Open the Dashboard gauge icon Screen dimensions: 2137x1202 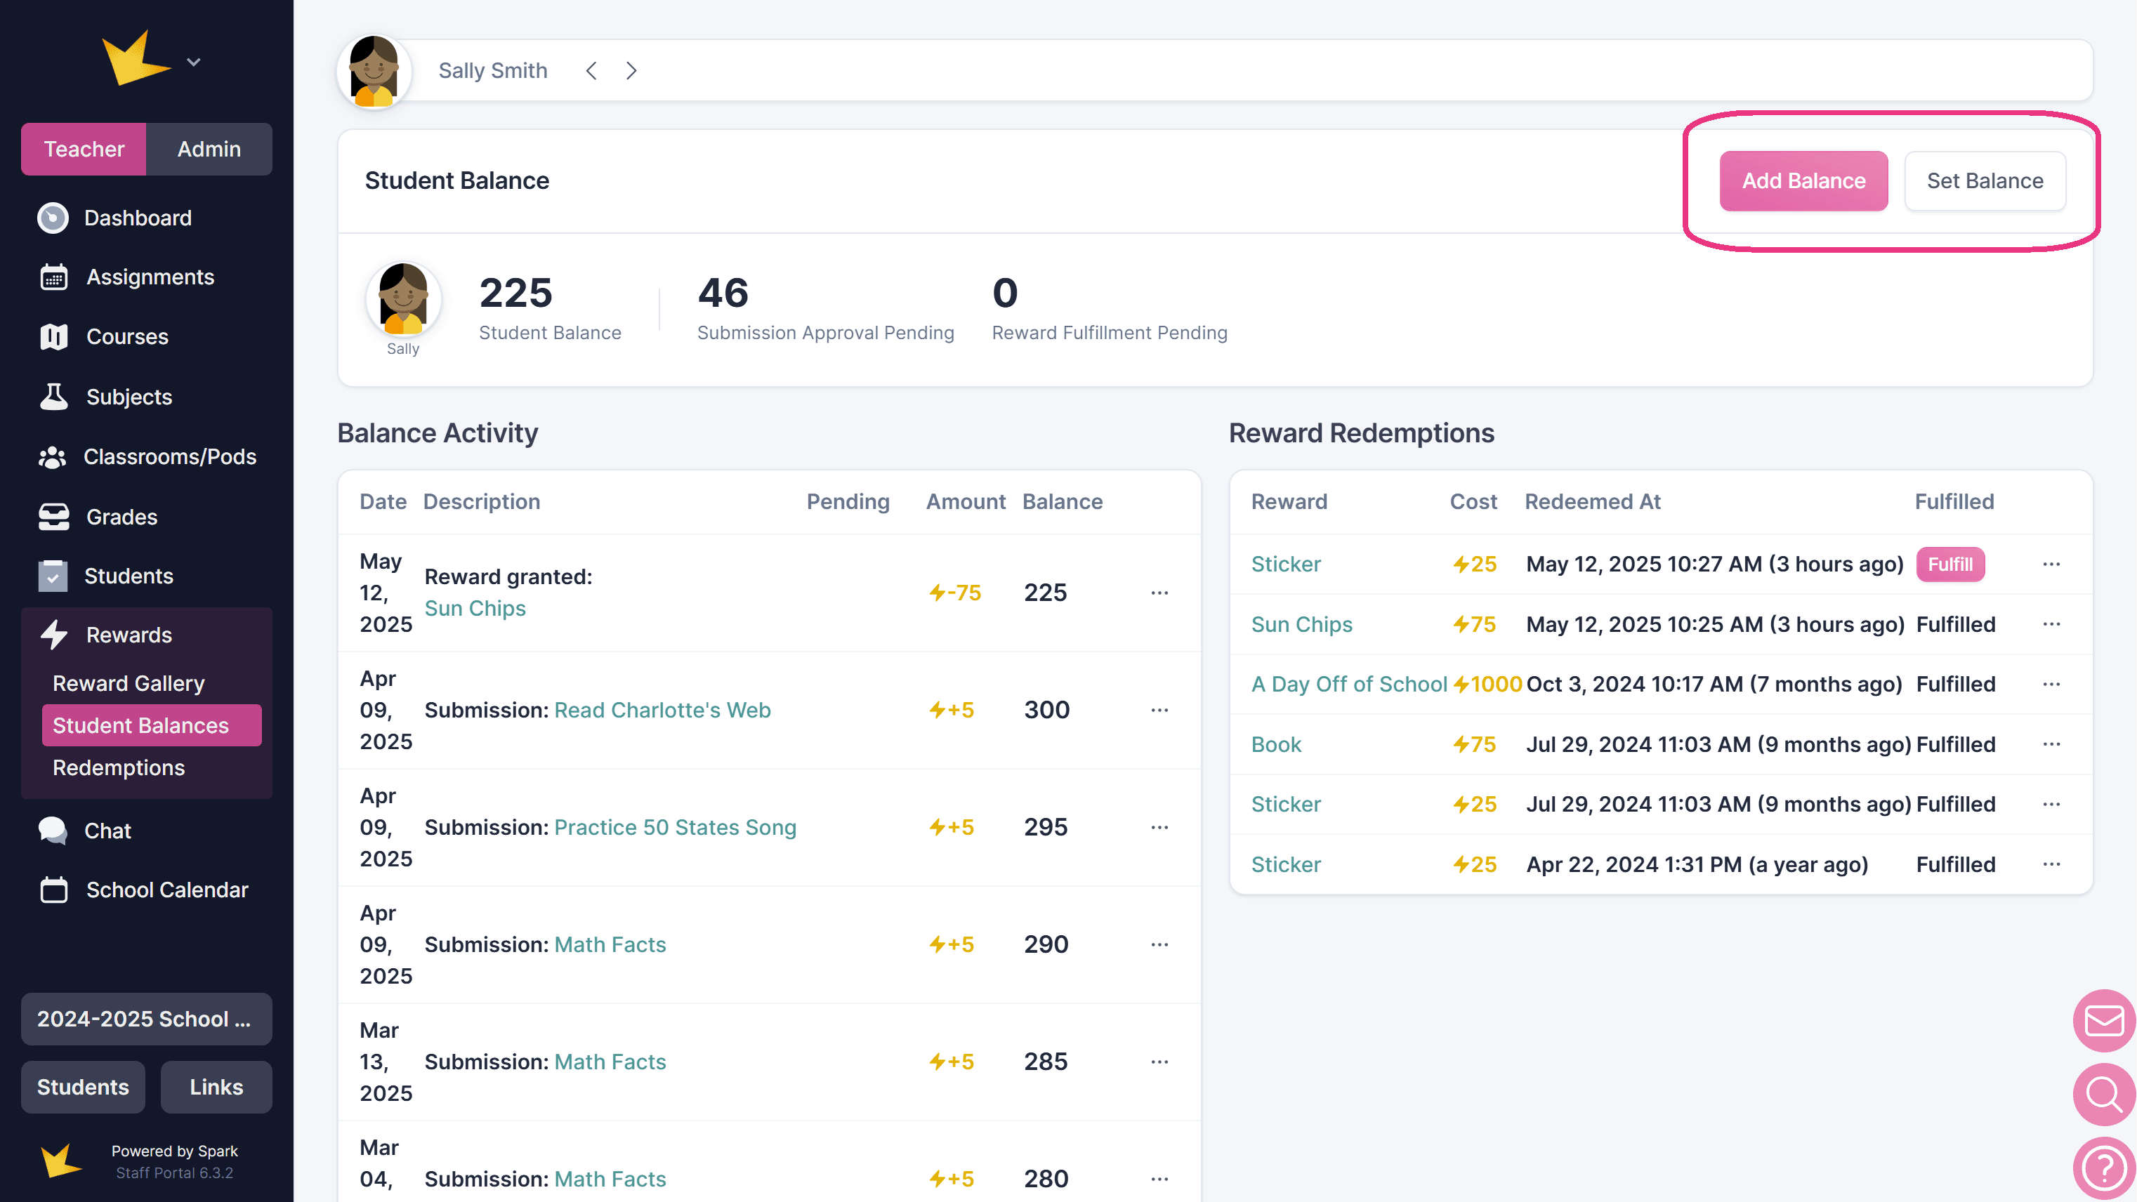tap(53, 218)
